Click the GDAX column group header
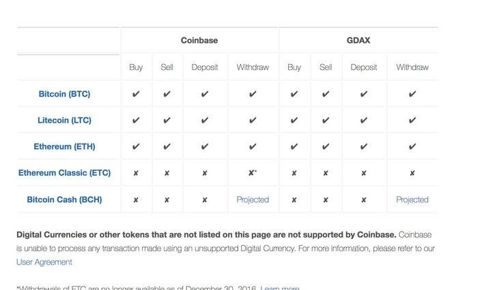497x290 pixels. (x=358, y=40)
